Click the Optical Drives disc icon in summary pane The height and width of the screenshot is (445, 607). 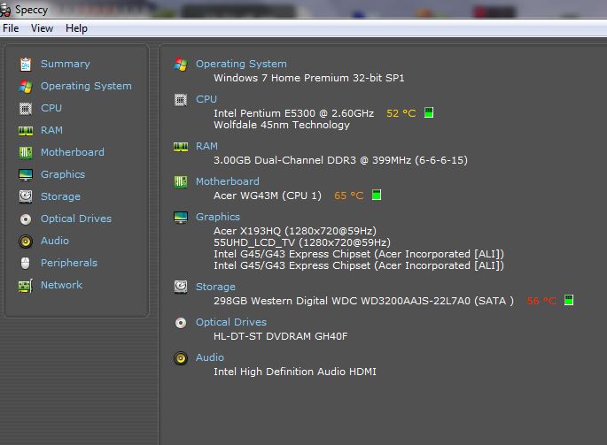pos(181,323)
